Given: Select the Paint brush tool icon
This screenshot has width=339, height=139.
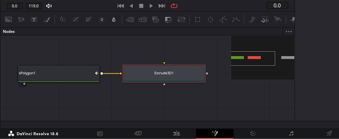Looking at the screenshot, I should tap(46, 20).
